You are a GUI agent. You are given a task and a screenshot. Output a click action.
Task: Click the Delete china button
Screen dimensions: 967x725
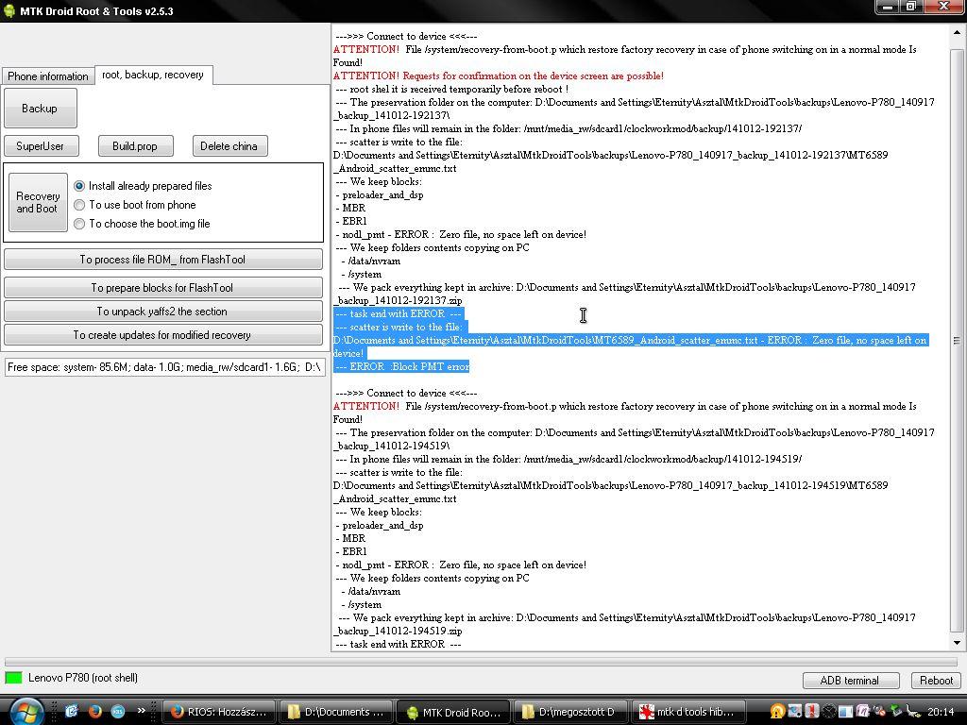(x=229, y=146)
